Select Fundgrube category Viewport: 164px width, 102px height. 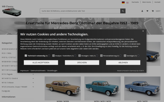pyautogui.click(x=6, y=91)
